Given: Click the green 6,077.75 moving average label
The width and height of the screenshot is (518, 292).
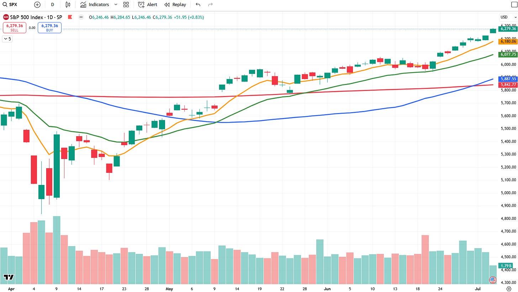Looking at the screenshot, I should [x=507, y=55].
